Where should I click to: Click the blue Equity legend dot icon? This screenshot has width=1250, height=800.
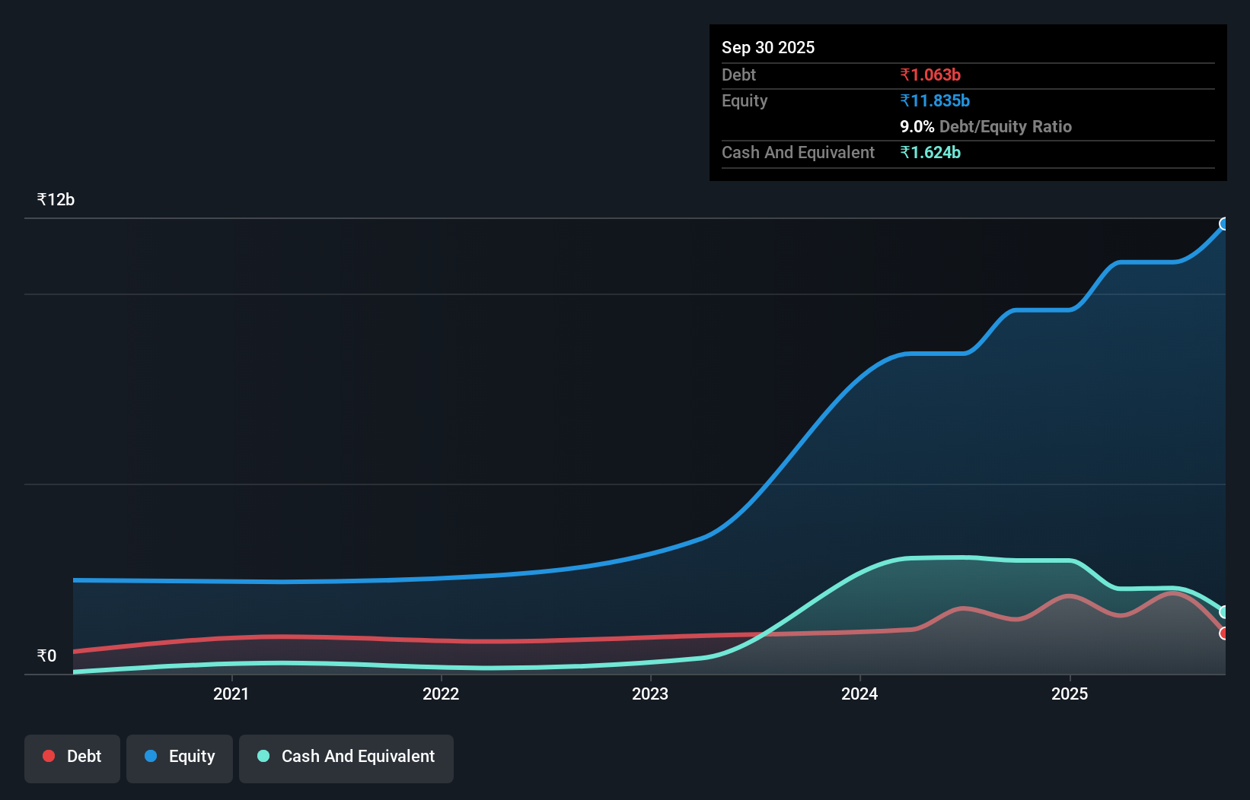click(151, 756)
